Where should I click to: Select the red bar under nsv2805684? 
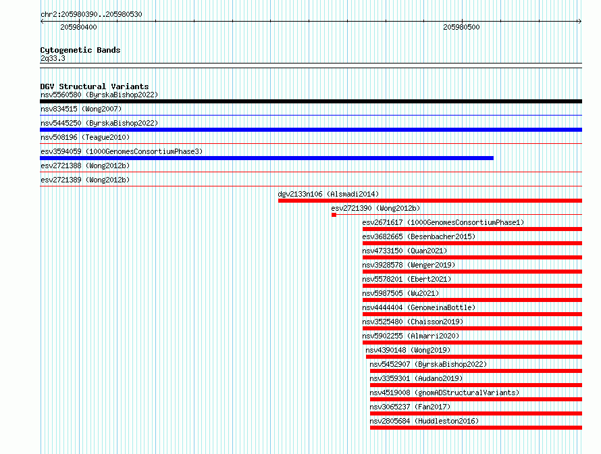(476, 428)
